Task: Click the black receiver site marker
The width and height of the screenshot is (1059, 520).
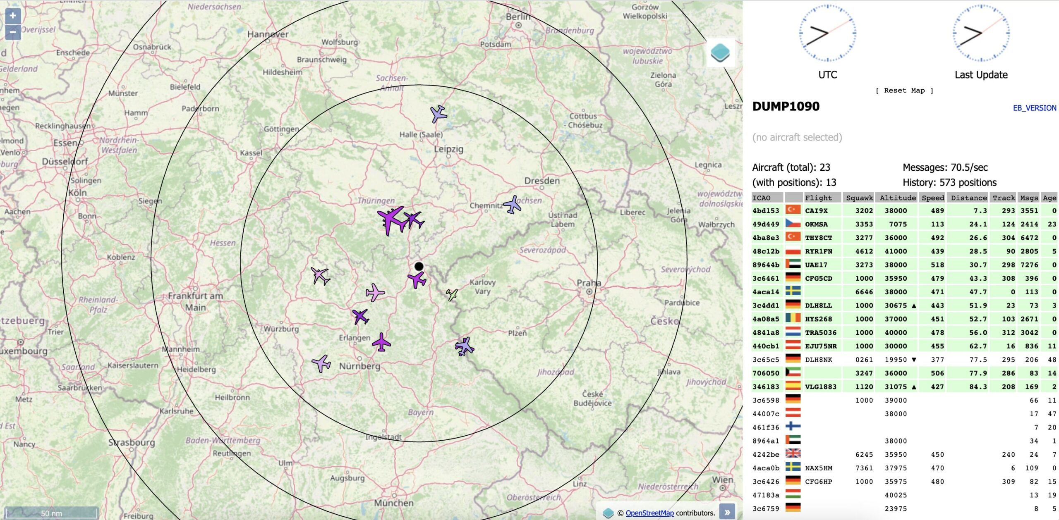Action: point(419,266)
